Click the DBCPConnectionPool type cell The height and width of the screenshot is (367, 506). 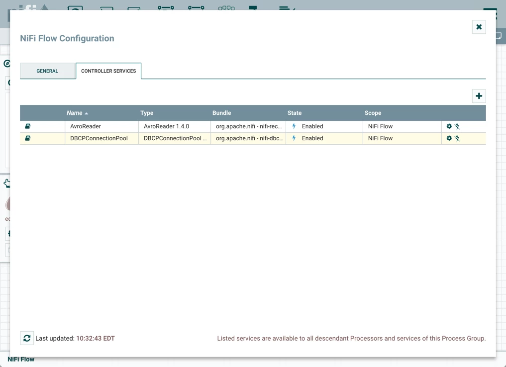click(x=175, y=138)
